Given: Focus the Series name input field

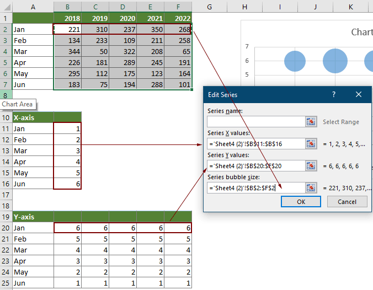Looking at the screenshot, I should [256, 122].
